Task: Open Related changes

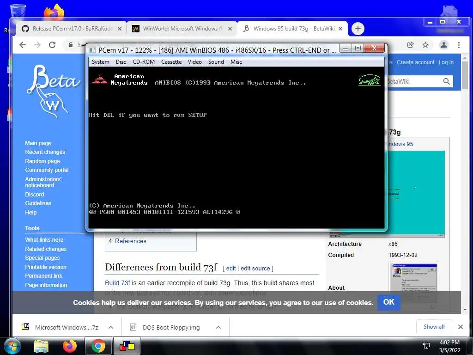Action: point(46,249)
